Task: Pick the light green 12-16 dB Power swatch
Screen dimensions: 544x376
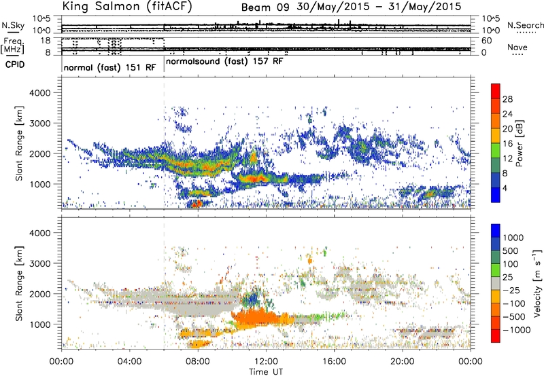Action: [496, 150]
